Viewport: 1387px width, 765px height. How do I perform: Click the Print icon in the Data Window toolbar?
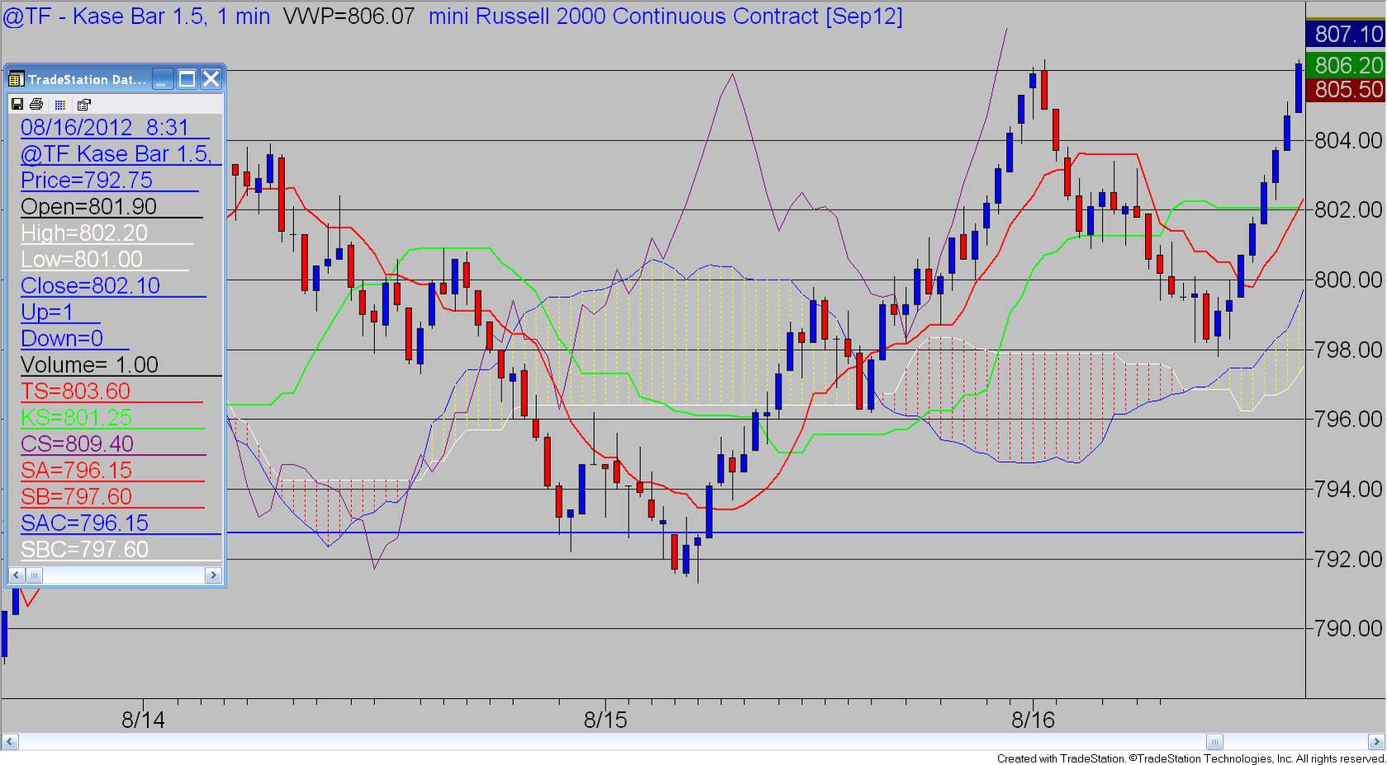pos(36,104)
